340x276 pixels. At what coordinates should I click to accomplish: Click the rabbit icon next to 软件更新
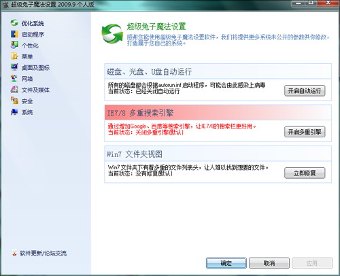pos(14,253)
